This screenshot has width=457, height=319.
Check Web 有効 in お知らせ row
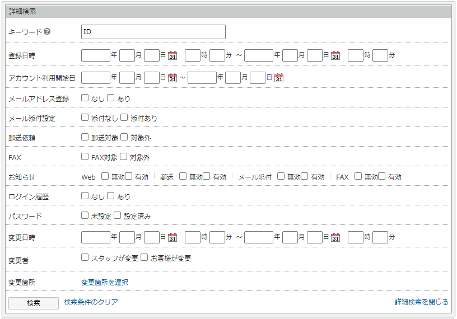pyautogui.click(x=129, y=176)
